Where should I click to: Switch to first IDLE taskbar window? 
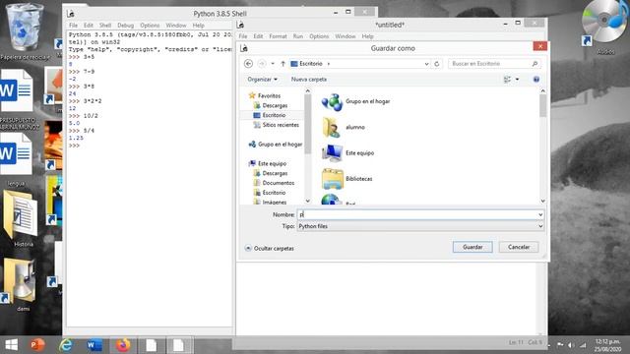(152, 345)
